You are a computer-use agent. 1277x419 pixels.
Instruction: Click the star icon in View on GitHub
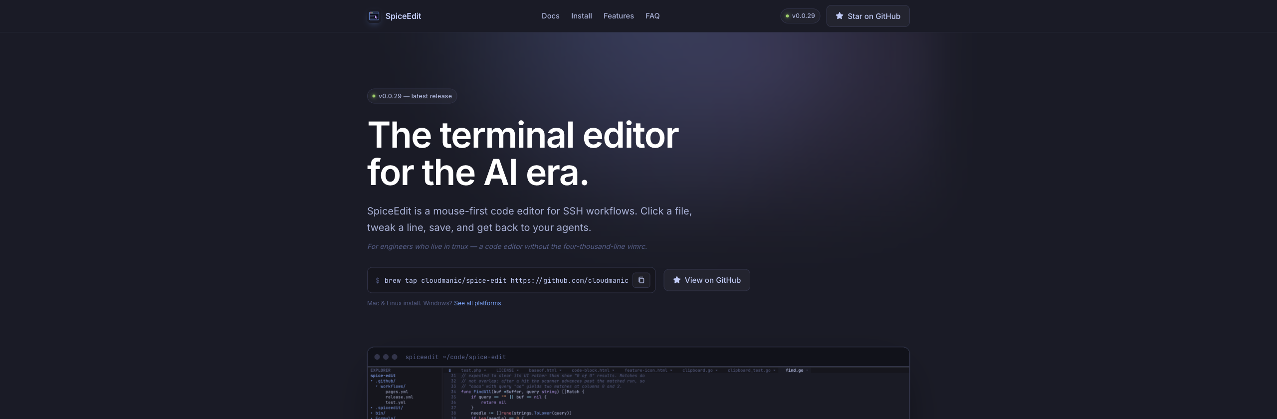coord(677,280)
